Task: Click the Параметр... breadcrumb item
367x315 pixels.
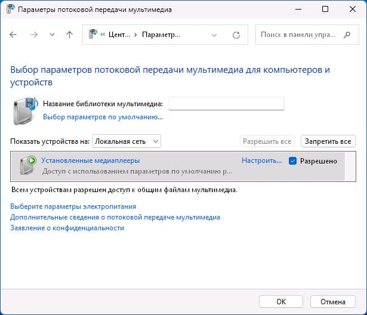Action: (161, 35)
